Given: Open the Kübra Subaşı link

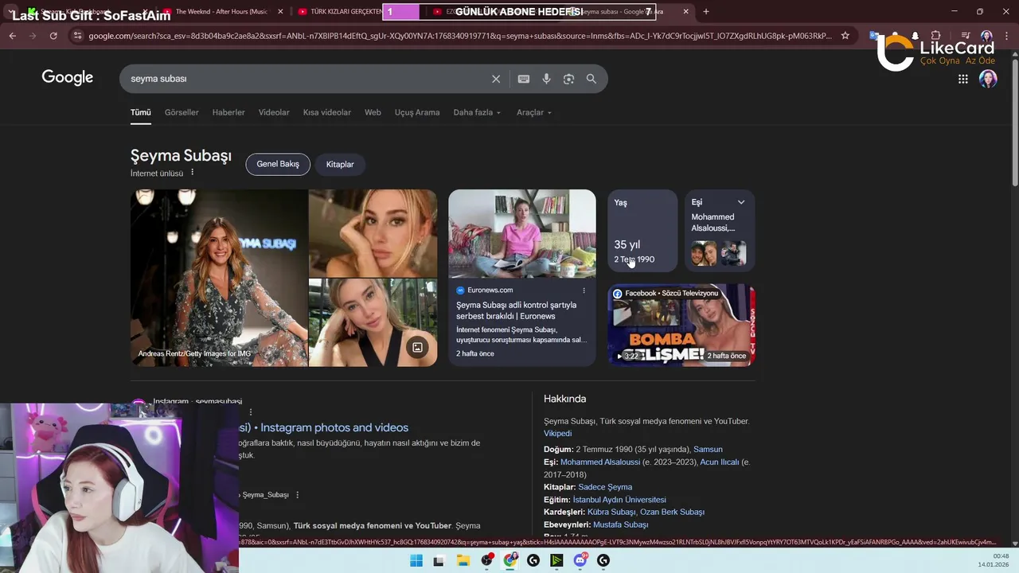Looking at the screenshot, I should (611, 512).
